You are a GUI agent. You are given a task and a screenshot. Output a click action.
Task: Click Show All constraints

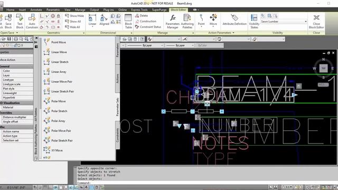coord(73,21)
